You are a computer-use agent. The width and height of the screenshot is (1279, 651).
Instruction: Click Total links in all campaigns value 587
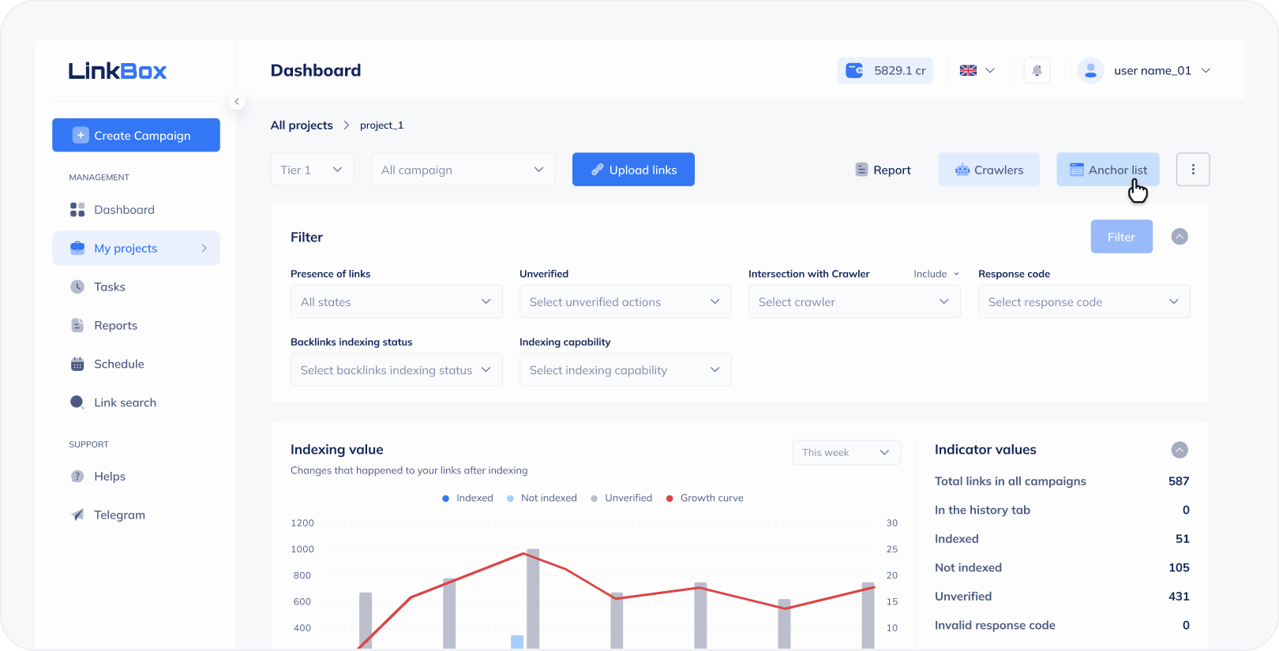coord(1179,481)
